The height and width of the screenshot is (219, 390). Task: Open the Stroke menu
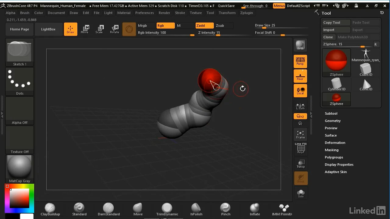(180, 13)
